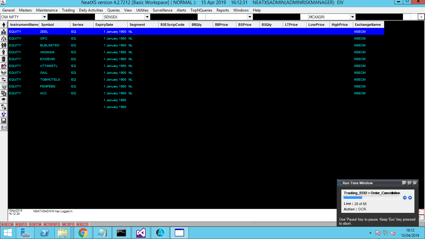Click the Order_Cancellation progress bar
The height and width of the screenshot is (239, 425).
pos(371,198)
